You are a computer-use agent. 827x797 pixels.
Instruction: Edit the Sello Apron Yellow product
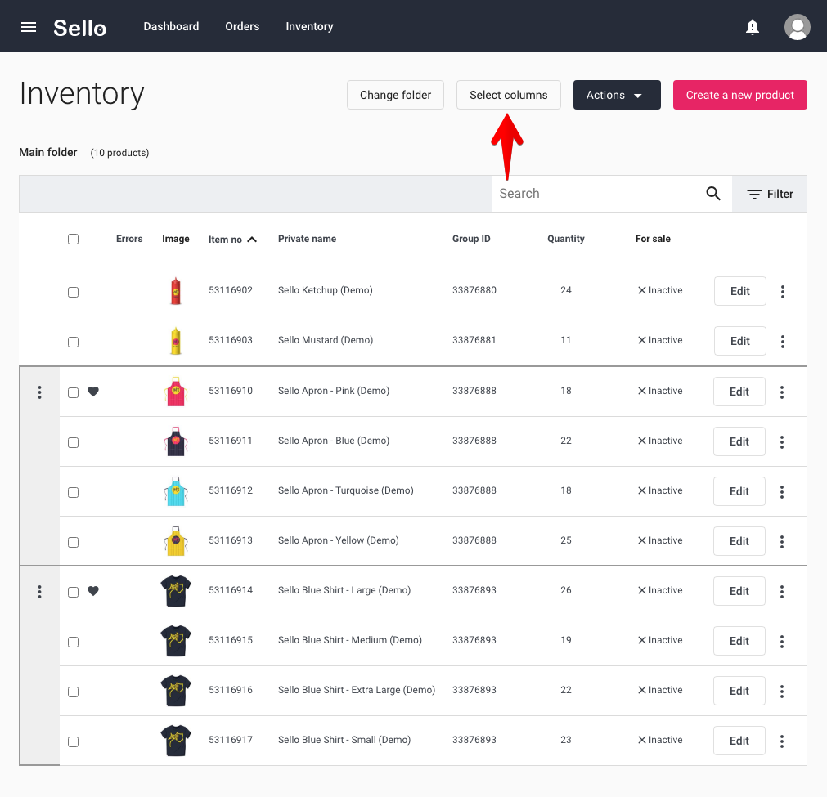click(x=739, y=541)
